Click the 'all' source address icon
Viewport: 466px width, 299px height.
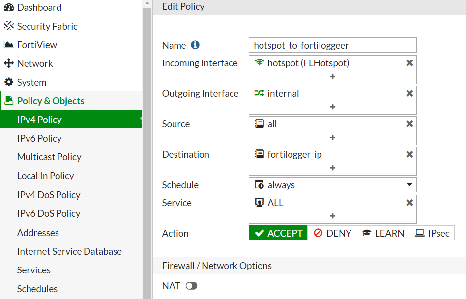(x=259, y=123)
